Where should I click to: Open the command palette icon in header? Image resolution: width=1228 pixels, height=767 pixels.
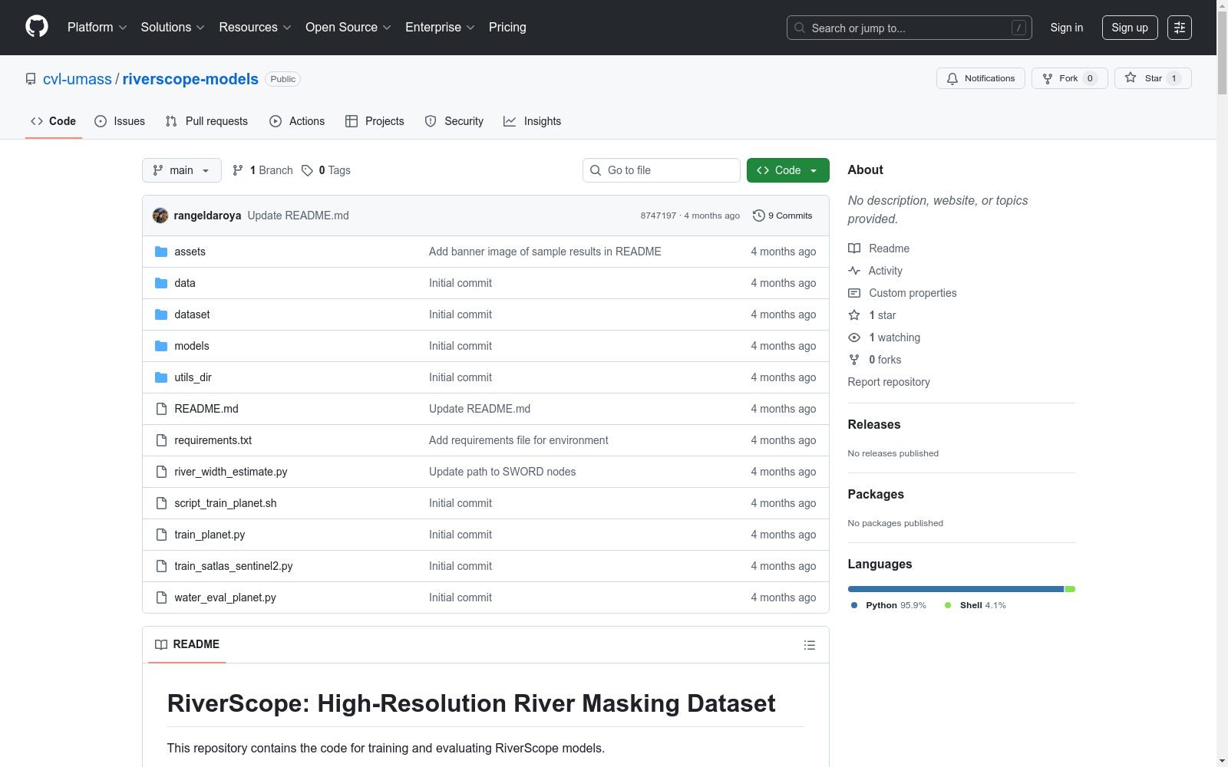pyautogui.click(x=1179, y=28)
